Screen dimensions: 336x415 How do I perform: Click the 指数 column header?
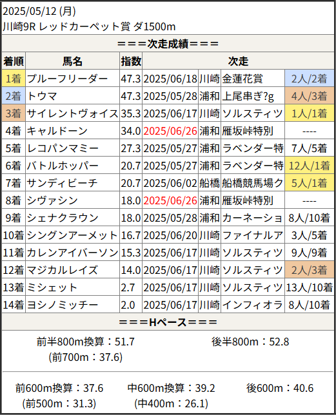pos(131,61)
